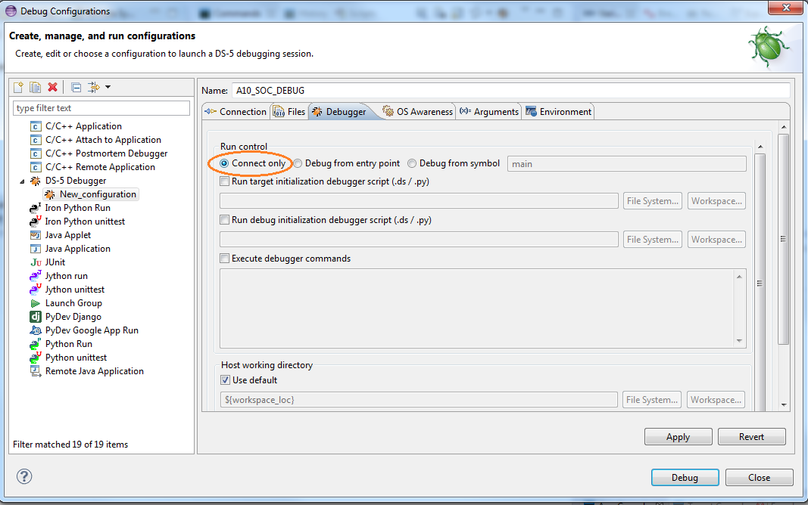Select the Connect only radio button
The height and width of the screenshot is (505, 808).
point(224,163)
